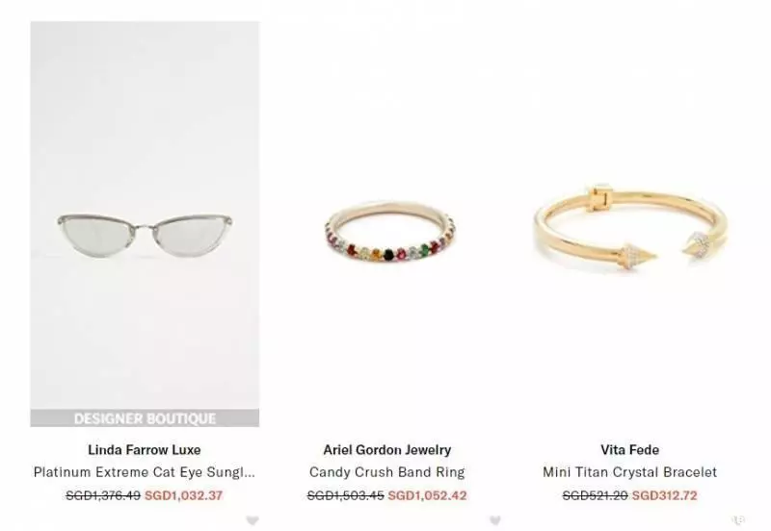The height and width of the screenshot is (531, 771).
Task: Click the struck-through price SGD1,376.49
Action: (x=103, y=495)
